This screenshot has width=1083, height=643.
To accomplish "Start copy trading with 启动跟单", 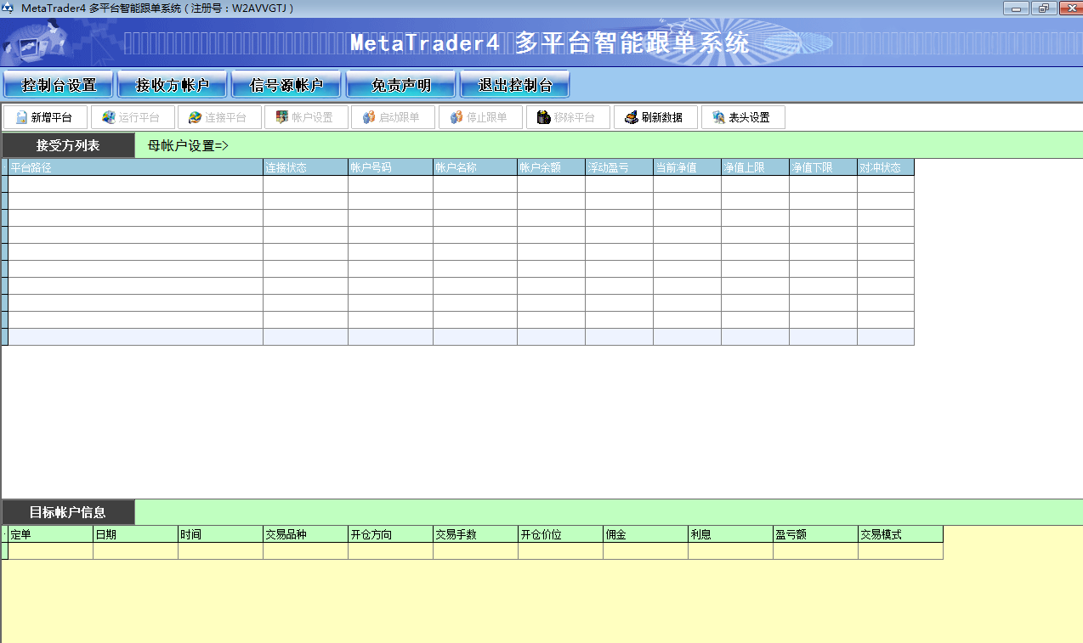I will [x=394, y=117].
